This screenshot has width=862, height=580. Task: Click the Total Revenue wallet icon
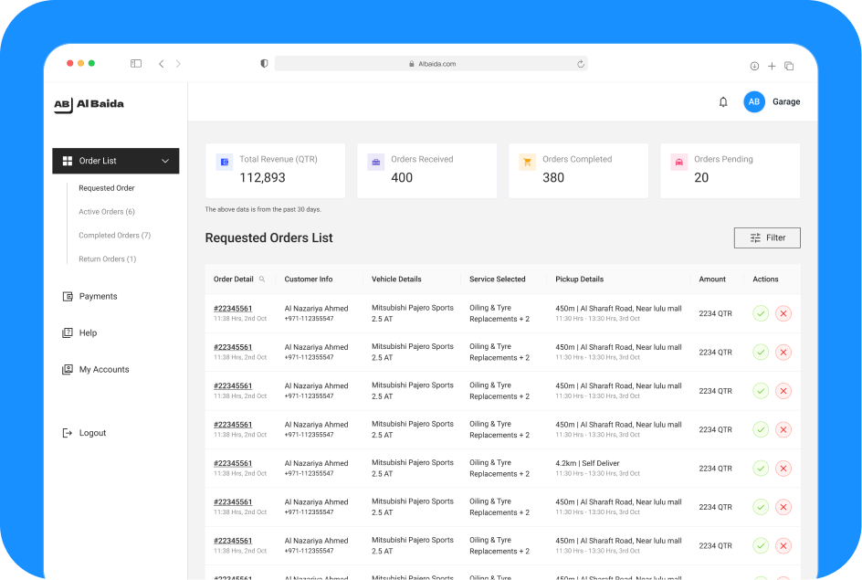225,163
